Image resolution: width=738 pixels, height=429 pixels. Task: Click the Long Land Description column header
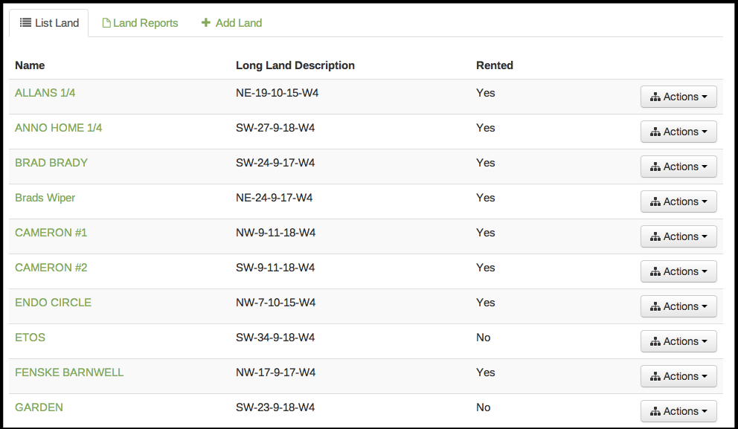coord(295,65)
